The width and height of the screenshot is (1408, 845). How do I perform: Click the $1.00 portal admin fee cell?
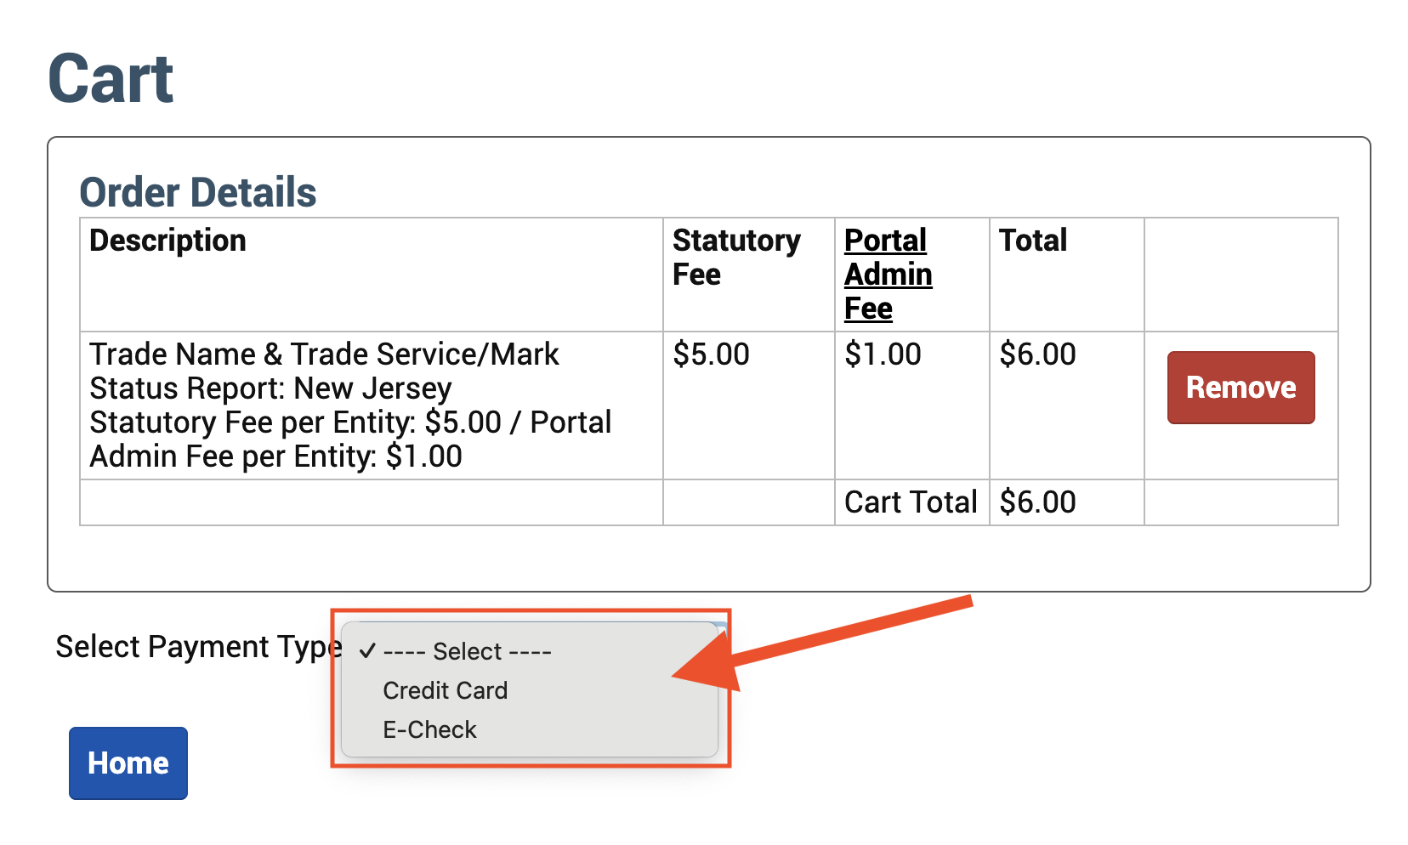883,354
